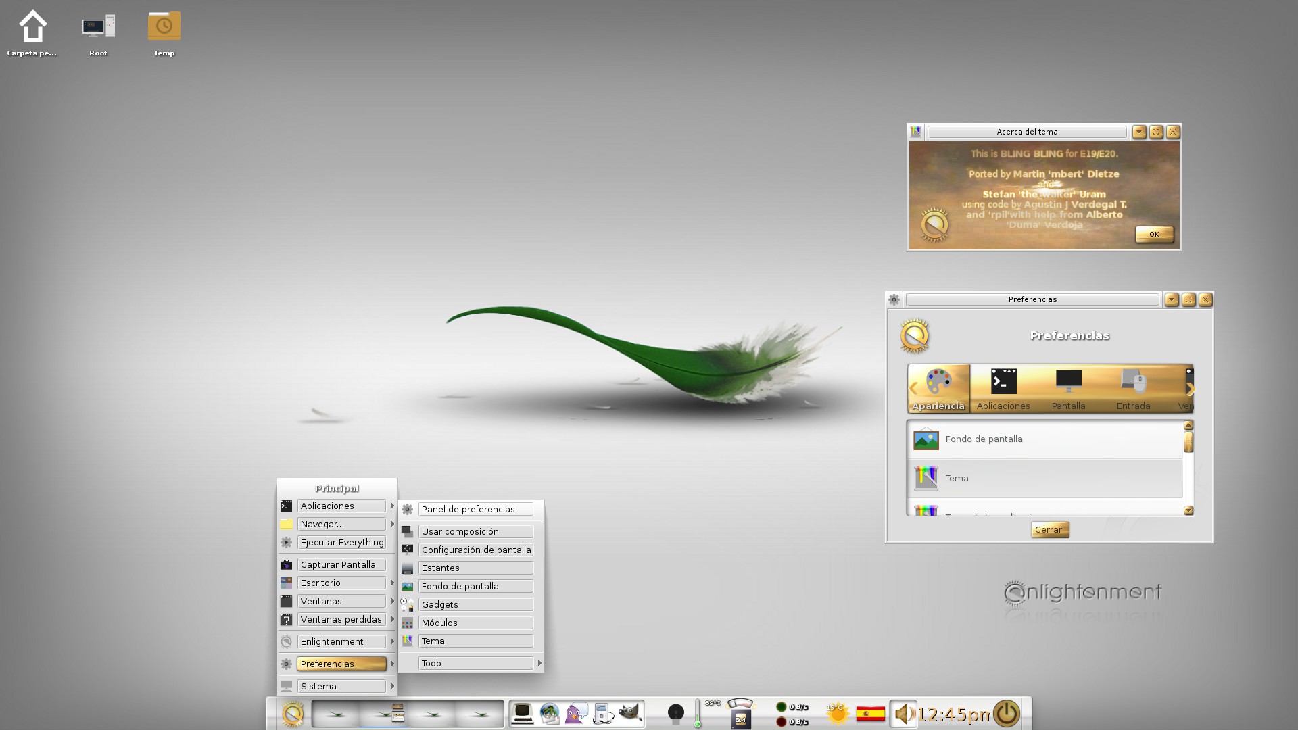Click the list scrollbar down arrow in Preferencias

pos(1188,510)
